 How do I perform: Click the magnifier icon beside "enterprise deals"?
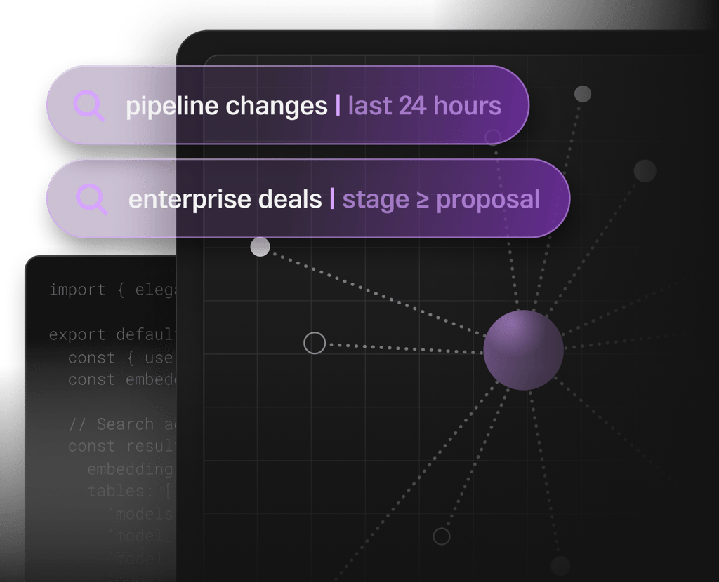[x=92, y=200]
